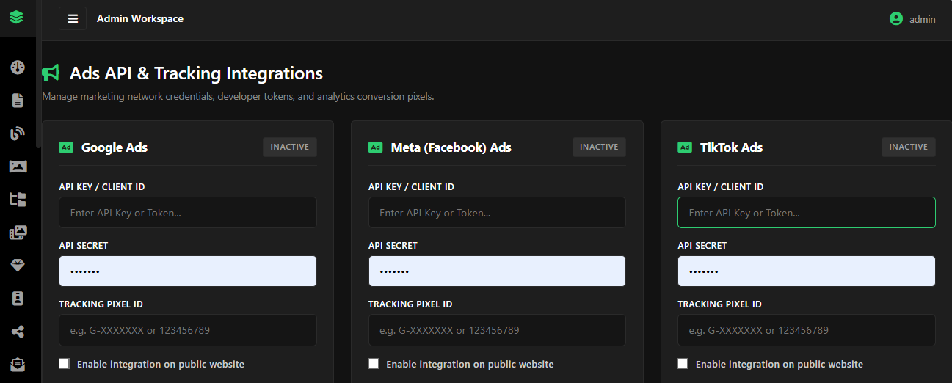Click the Ad icon beside Google Ads
The width and height of the screenshot is (952, 383).
(x=66, y=147)
